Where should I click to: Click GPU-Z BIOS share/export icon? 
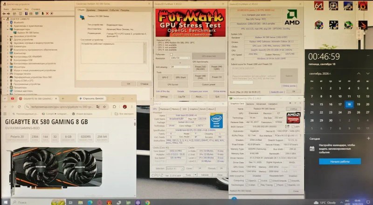pyautogui.click(x=287, y=127)
